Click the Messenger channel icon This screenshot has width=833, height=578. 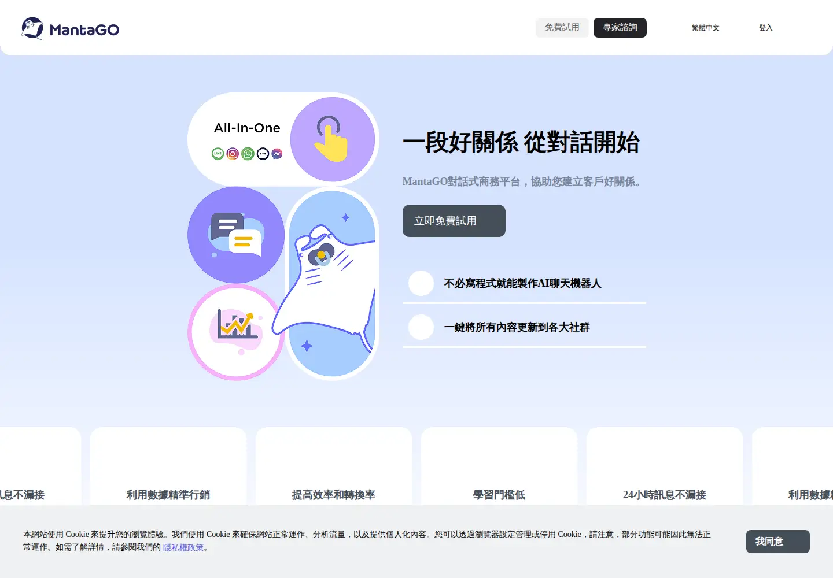(277, 154)
